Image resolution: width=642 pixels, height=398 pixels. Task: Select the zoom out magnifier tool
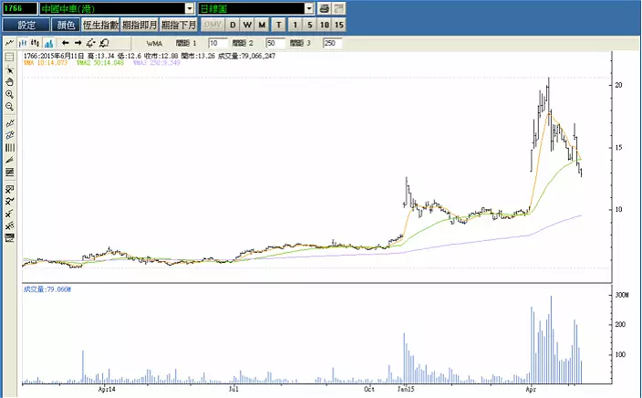tap(9, 107)
